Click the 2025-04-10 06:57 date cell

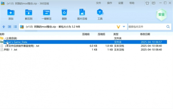point(151,42)
